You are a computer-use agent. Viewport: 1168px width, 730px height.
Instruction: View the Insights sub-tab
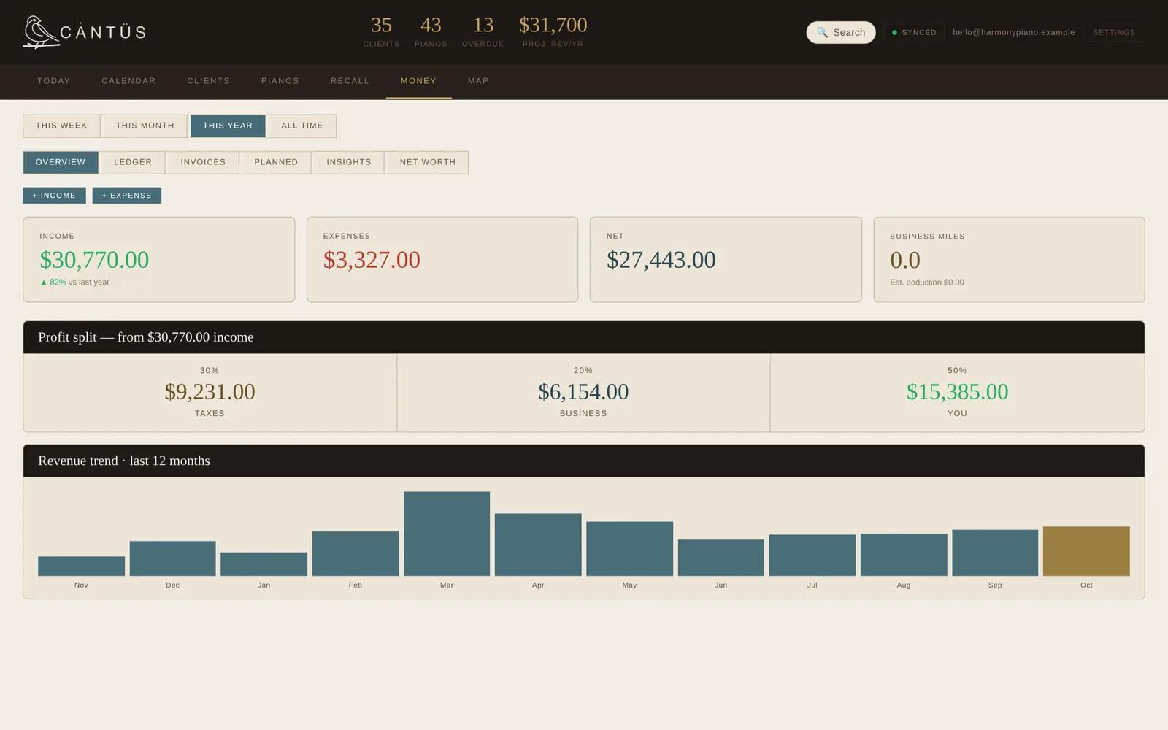pos(349,162)
